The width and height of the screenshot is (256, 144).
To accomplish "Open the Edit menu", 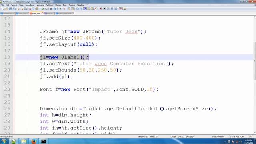I will (7, 5).
